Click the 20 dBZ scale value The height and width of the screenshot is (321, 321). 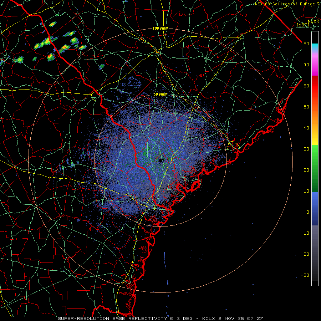click(x=306, y=170)
